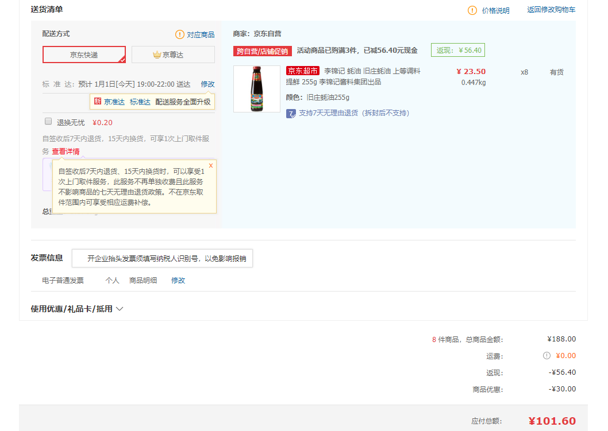The width and height of the screenshot is (608, 431).
Task: Click the 运费 amount ¥0.00
Action: (x=565, y=355)
